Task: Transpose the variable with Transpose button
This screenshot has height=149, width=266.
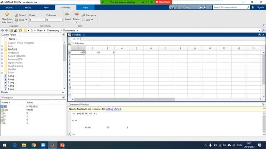Action: tap(89, 15)
